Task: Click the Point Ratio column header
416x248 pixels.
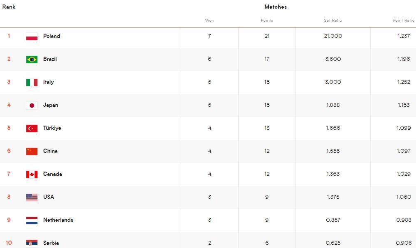Action: pos(403,21)
